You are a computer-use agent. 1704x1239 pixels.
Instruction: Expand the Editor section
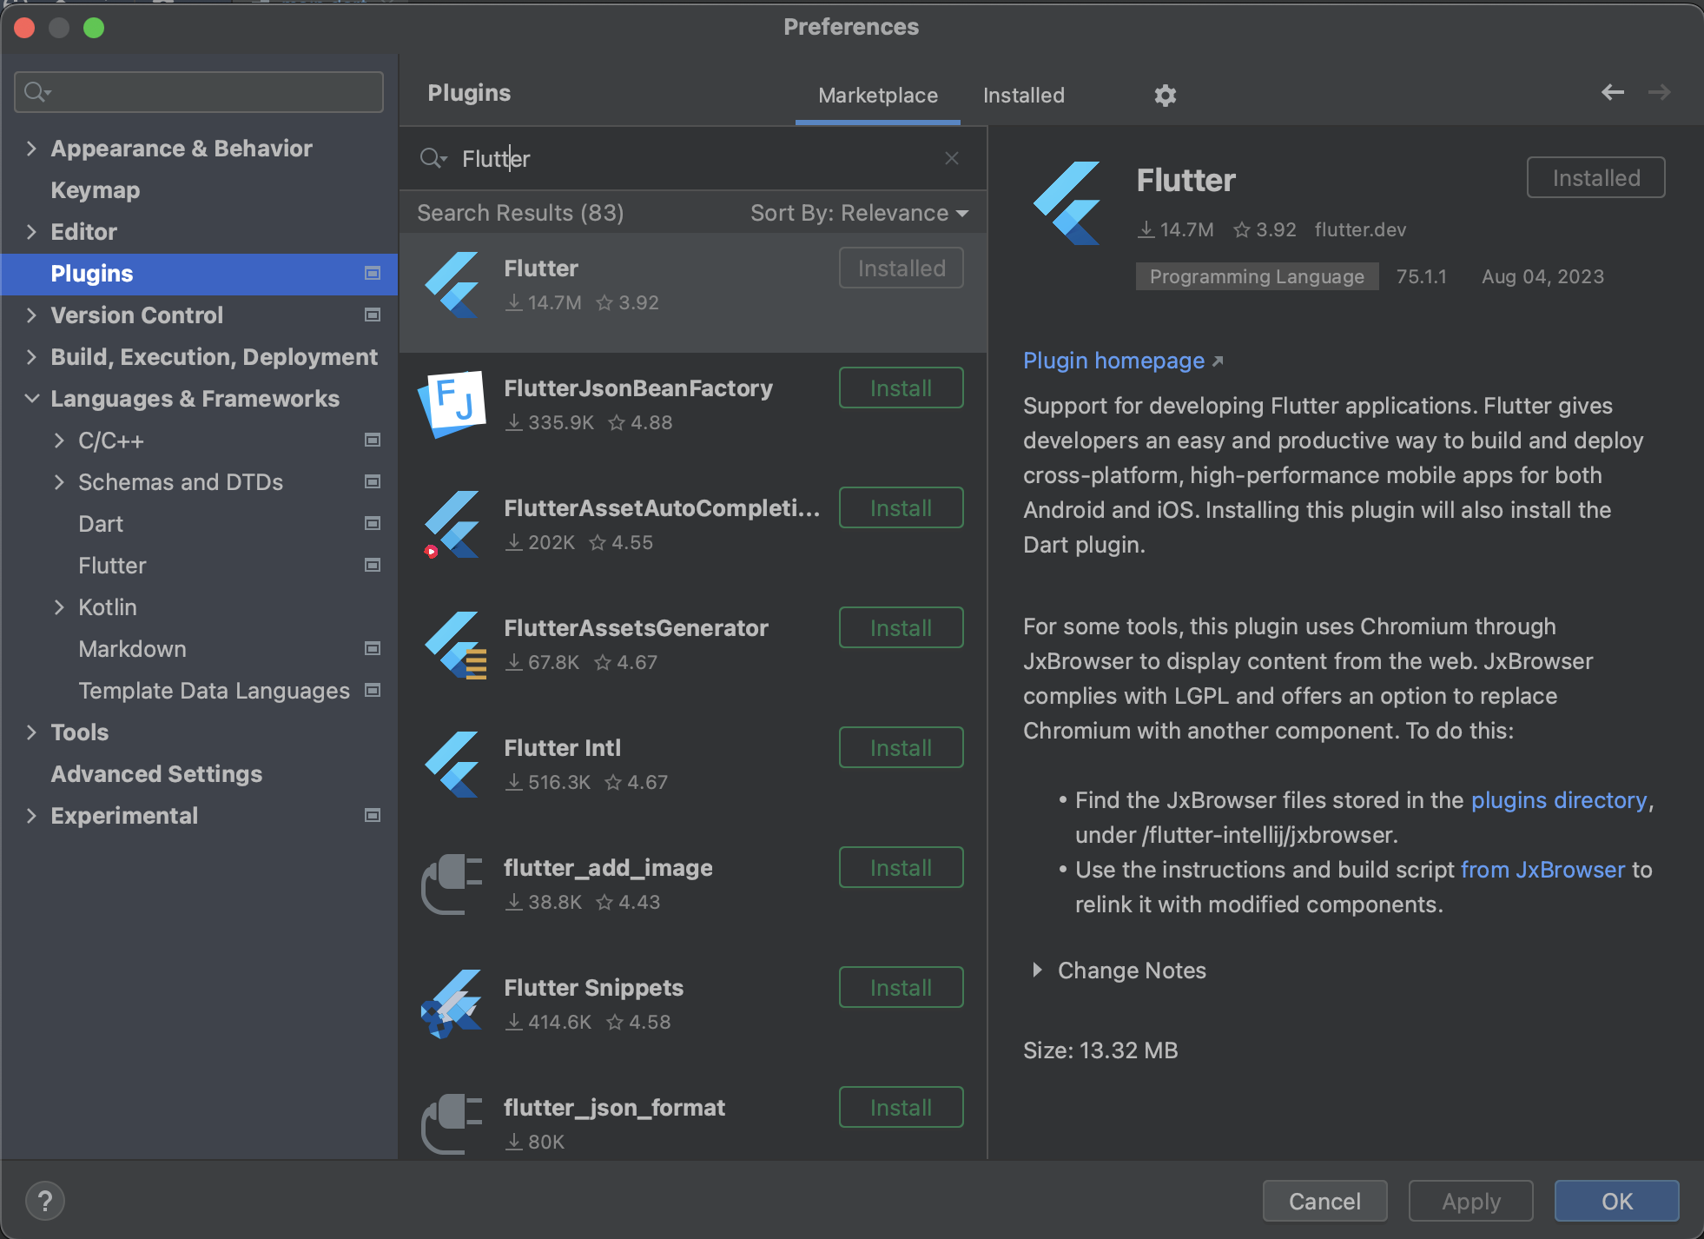point(31,232)
